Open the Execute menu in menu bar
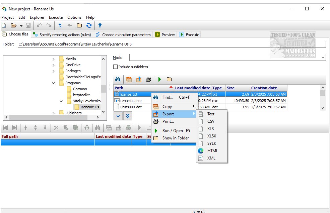 click(56, 17)
